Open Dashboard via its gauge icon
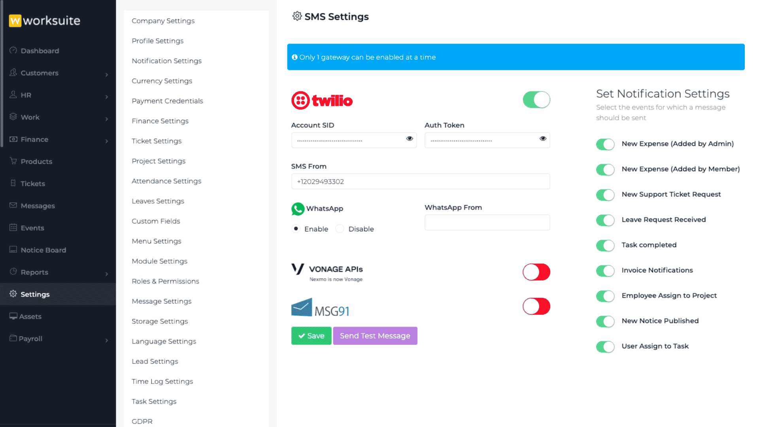759x427 pixels. (13, 50)
